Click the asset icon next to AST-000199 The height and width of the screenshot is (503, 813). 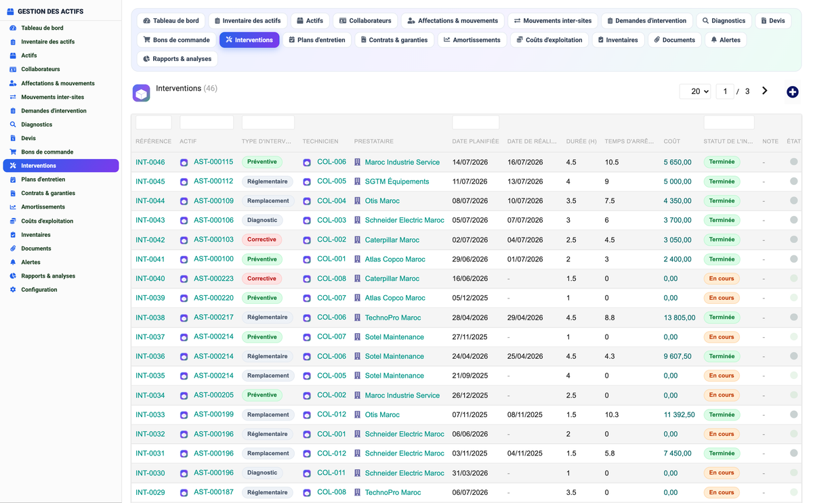184,415
